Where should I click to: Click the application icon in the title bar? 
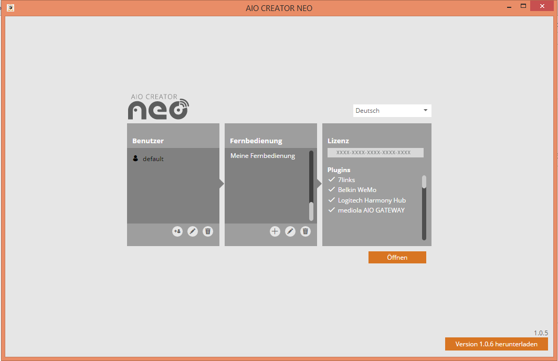coord(10,8)
